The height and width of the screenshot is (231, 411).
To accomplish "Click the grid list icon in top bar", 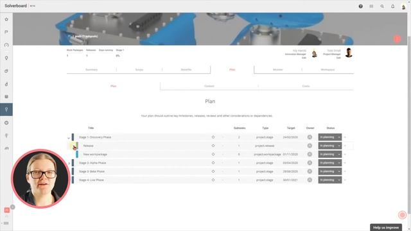I will 371,6.
